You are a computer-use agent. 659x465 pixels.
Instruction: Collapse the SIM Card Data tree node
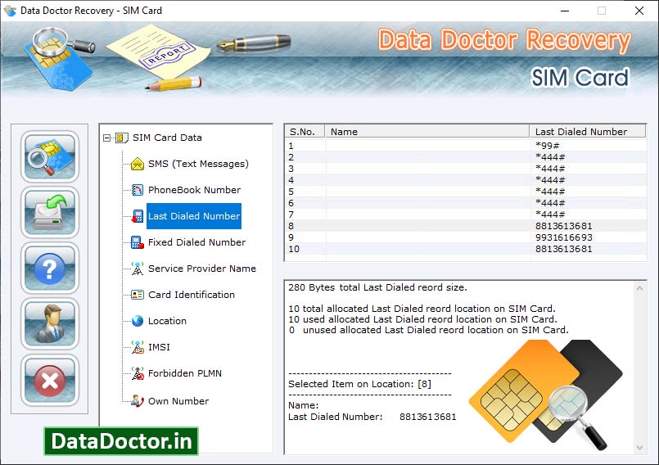pyautogui.click(x=106, y=138)
